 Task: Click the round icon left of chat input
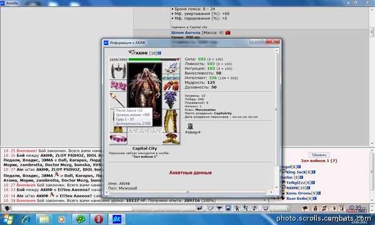pyautogui.click(x=7, y=208)
